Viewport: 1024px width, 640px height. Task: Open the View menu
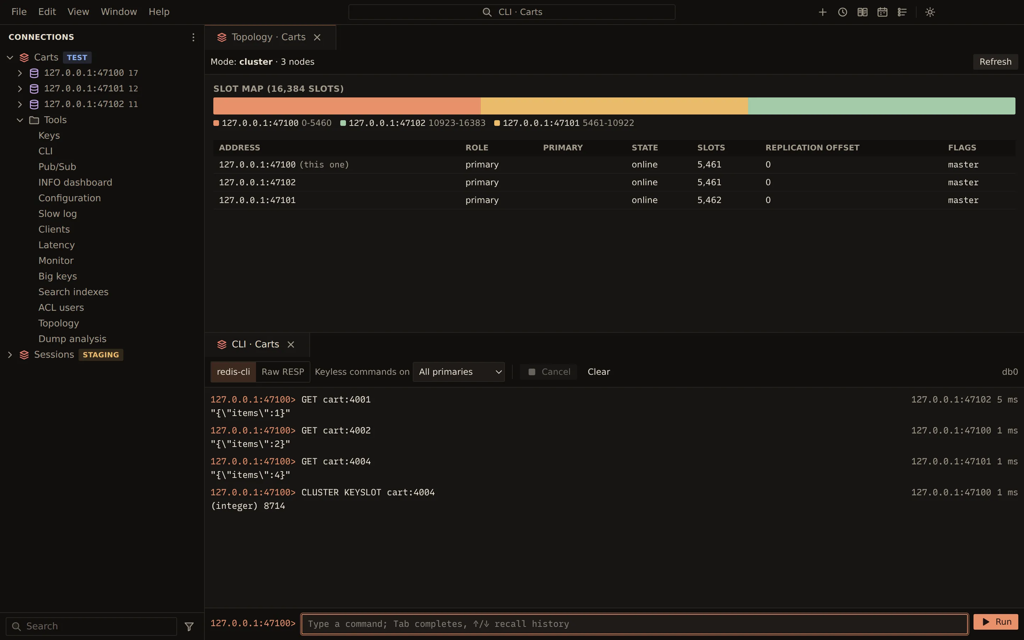pos(78,12)
